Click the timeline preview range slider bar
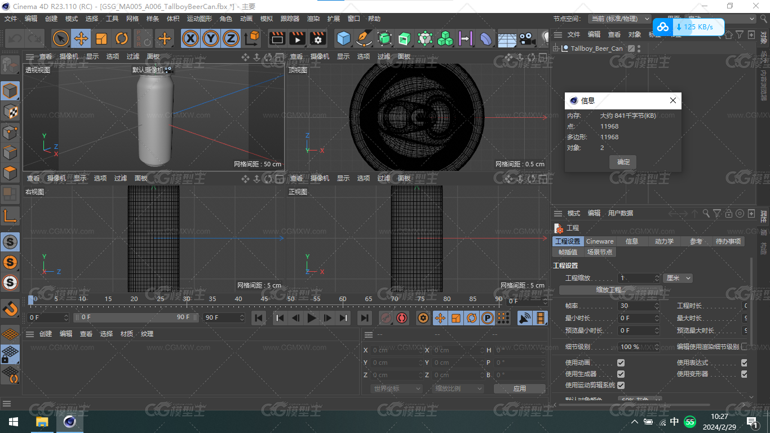This screenshot has height=433, width=770. coord(137,317)
